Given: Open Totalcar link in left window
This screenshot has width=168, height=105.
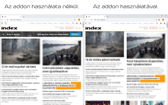Looking at the screenshot, I should click(33, 23).
